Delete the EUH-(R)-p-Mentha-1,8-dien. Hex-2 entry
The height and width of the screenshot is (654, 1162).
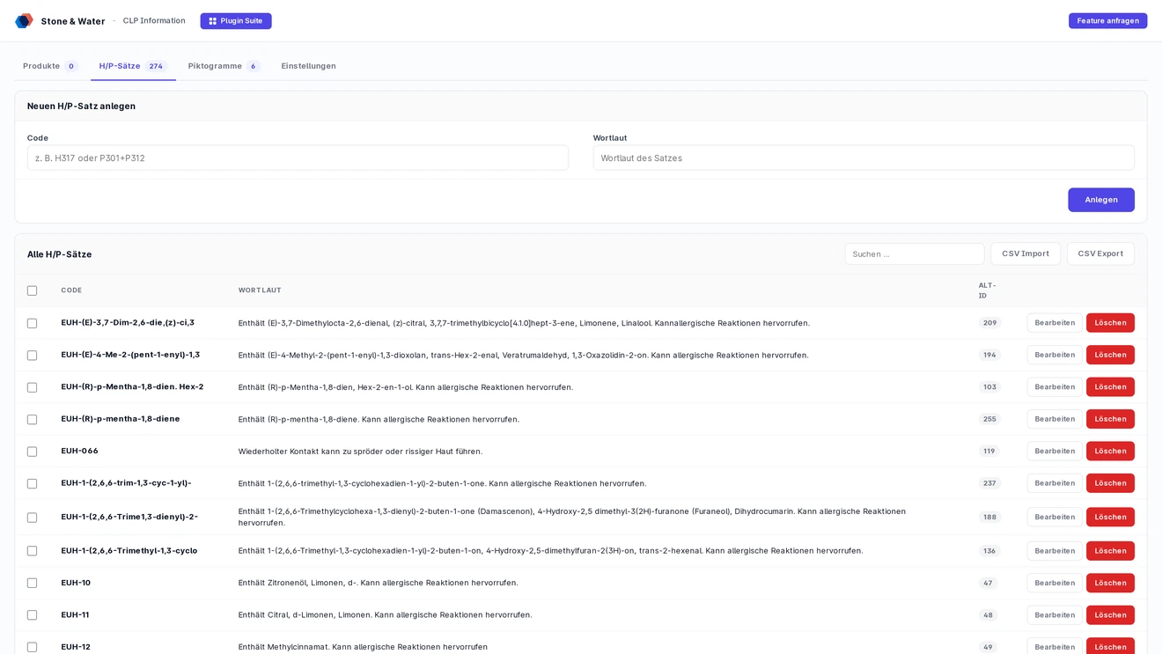tap(1110, 387)
